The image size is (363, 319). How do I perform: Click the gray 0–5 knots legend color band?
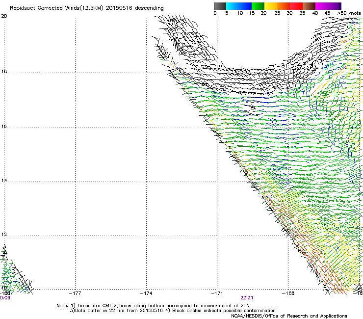220,6
